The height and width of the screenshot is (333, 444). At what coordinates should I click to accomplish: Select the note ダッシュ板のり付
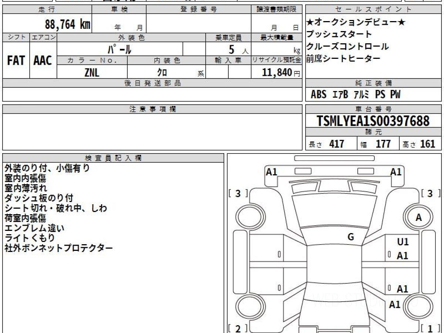point(39,198)
